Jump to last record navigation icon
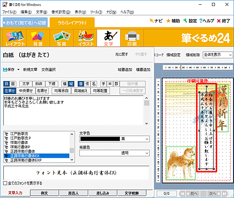234x198 pixels. 225,194
